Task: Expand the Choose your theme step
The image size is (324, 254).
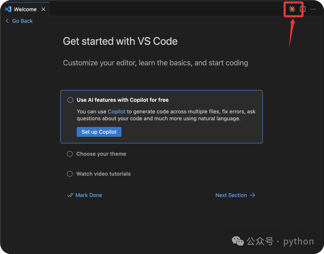Action: (x=101, y=154)
